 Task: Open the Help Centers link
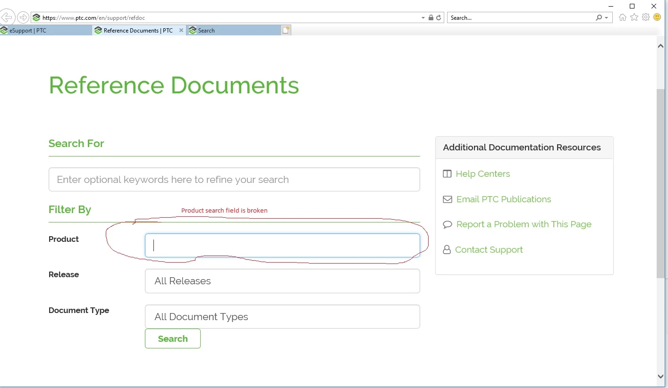coord(483,173)
